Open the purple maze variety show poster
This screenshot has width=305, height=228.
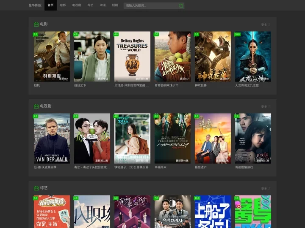[x=133, y=212]
